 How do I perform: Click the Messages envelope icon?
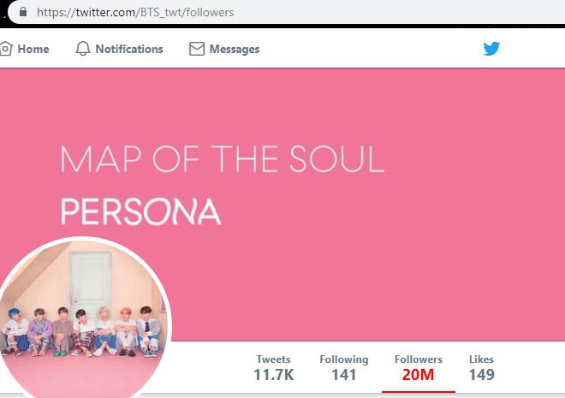(197, 49)
